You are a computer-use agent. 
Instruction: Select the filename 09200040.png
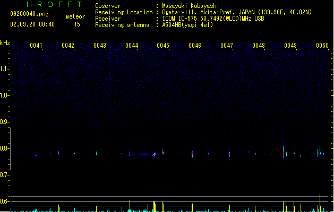coord(29,14)
